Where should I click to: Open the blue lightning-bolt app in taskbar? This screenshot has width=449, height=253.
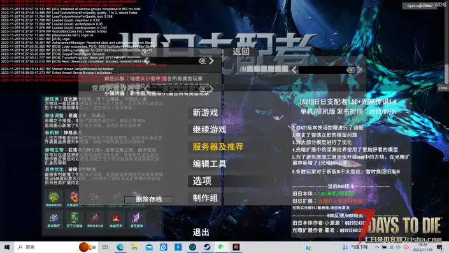(178, 247)
